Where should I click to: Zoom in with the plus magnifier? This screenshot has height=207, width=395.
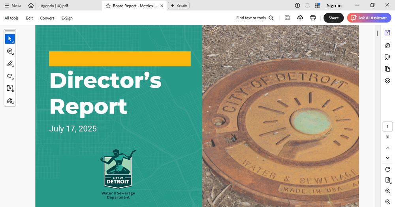(387, 191)
